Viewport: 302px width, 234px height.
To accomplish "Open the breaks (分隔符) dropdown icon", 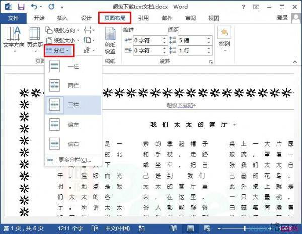I will point(89,30).
